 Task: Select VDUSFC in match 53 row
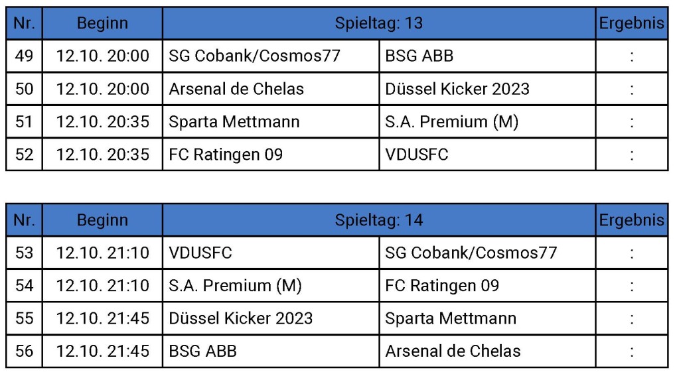click(200, 253)
